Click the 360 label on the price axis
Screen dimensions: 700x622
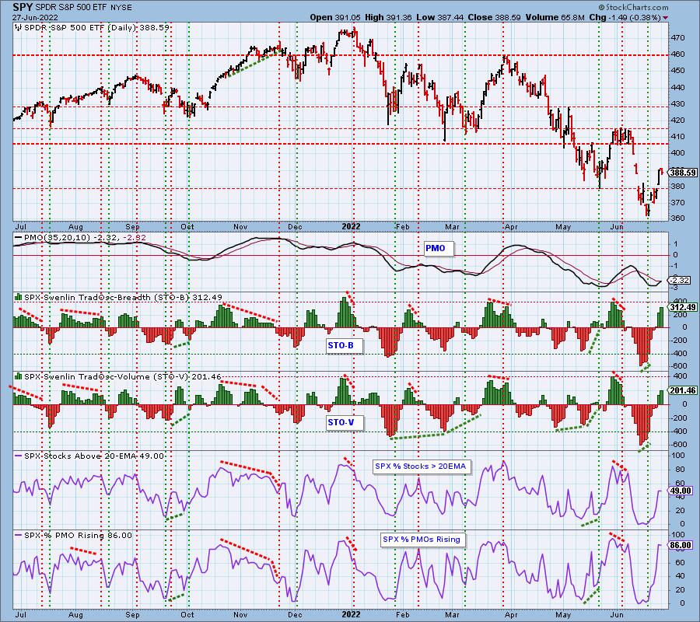click(678, 218)
